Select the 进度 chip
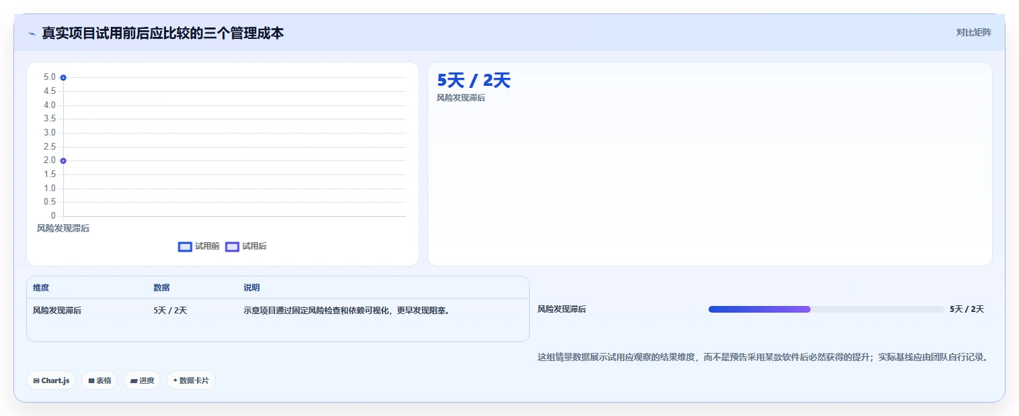 142,380
